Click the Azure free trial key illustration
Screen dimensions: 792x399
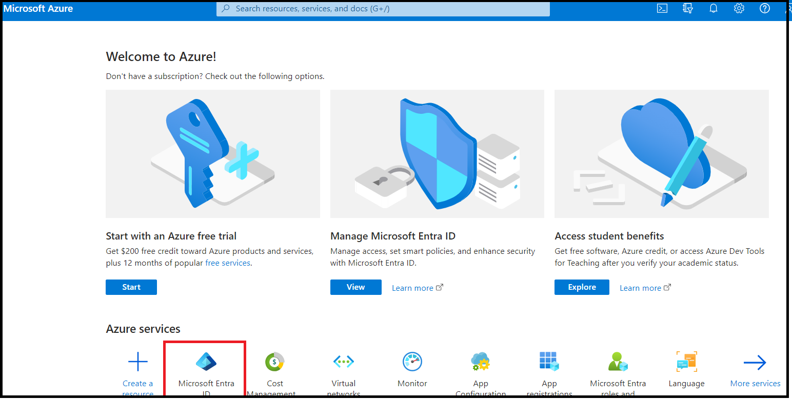click(x=213, y=154)
